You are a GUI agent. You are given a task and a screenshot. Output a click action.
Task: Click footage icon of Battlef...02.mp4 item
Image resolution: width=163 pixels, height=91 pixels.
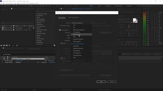(x=3, y=30)
